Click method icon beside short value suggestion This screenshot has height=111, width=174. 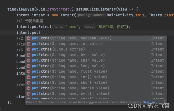(x=28, y=83)
